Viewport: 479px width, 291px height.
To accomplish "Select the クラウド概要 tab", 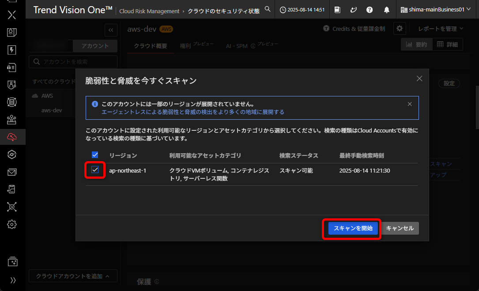I will (x=150, y=46).
